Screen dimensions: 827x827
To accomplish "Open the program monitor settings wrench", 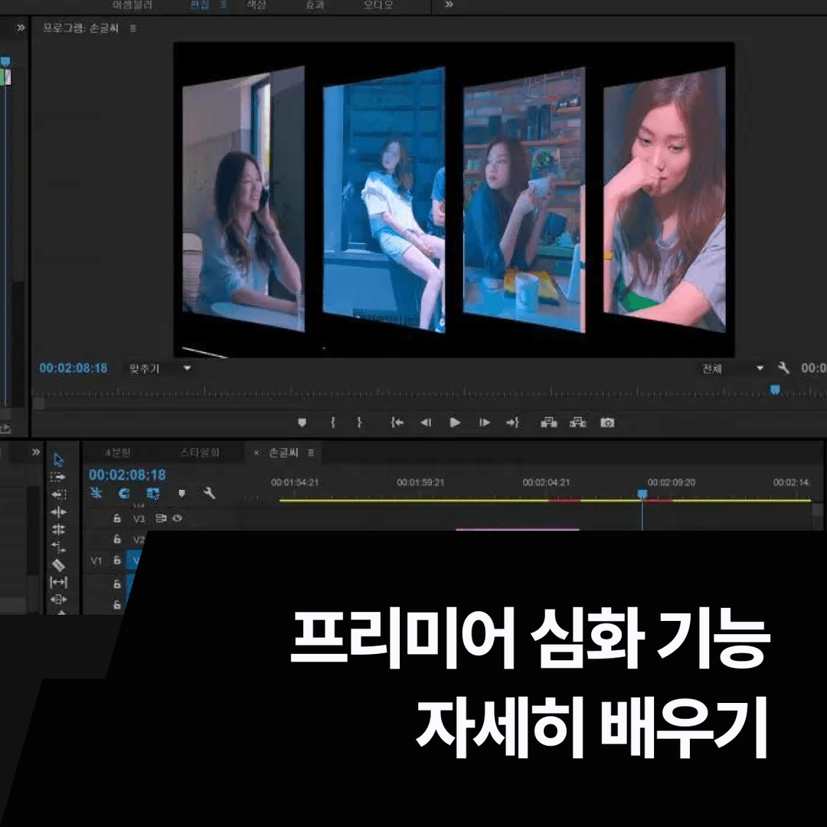I will [783, 368].
